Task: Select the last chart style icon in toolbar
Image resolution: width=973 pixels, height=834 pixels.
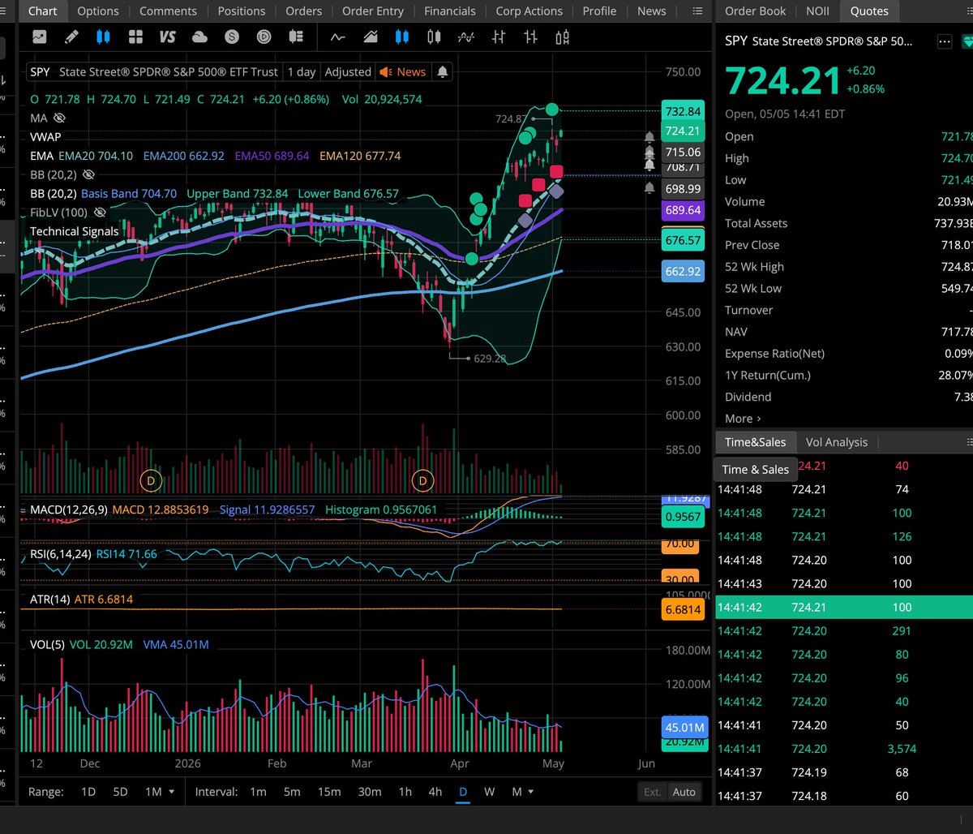Action: tap(563, 37)
